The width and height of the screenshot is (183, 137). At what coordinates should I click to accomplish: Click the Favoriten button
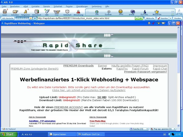pos(163,18)
